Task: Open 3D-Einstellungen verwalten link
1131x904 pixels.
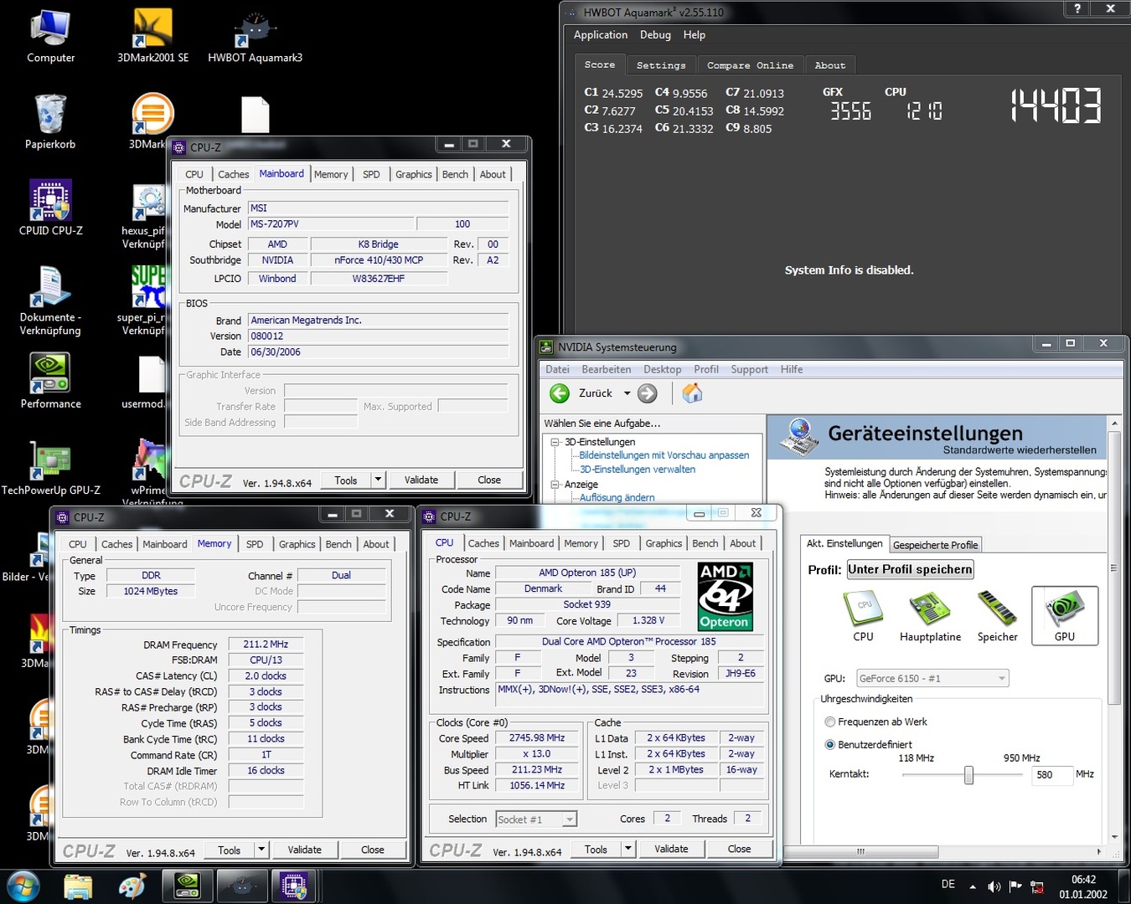Action: click(x=638, y=470)
